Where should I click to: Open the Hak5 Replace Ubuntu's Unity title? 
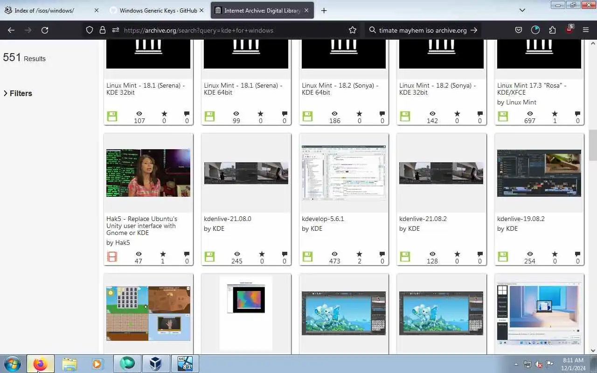142,226
